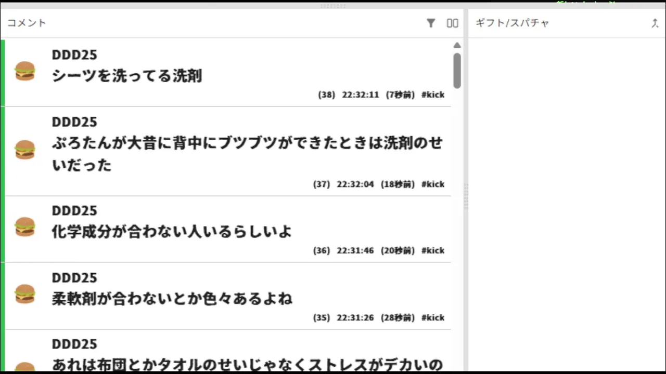Click the arrow icon in the ギフト/スパチャ header
The height and width of the screenshot is (374, 666).
click(x=655, y=23)
